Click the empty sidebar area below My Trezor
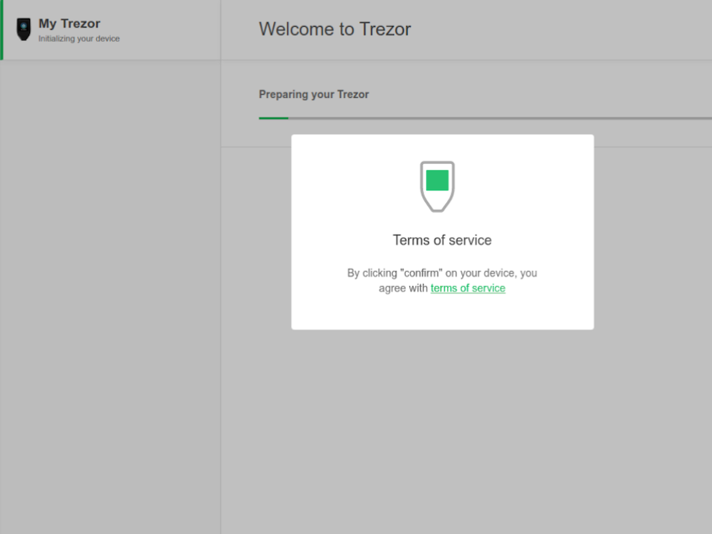 point(109,291)
